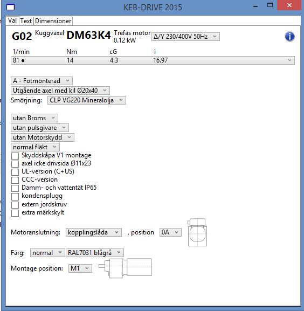This screenshot has width=304, height=311.
Task: Click the Montage position label
Action: pyautogui.click(x=37, y=268)
